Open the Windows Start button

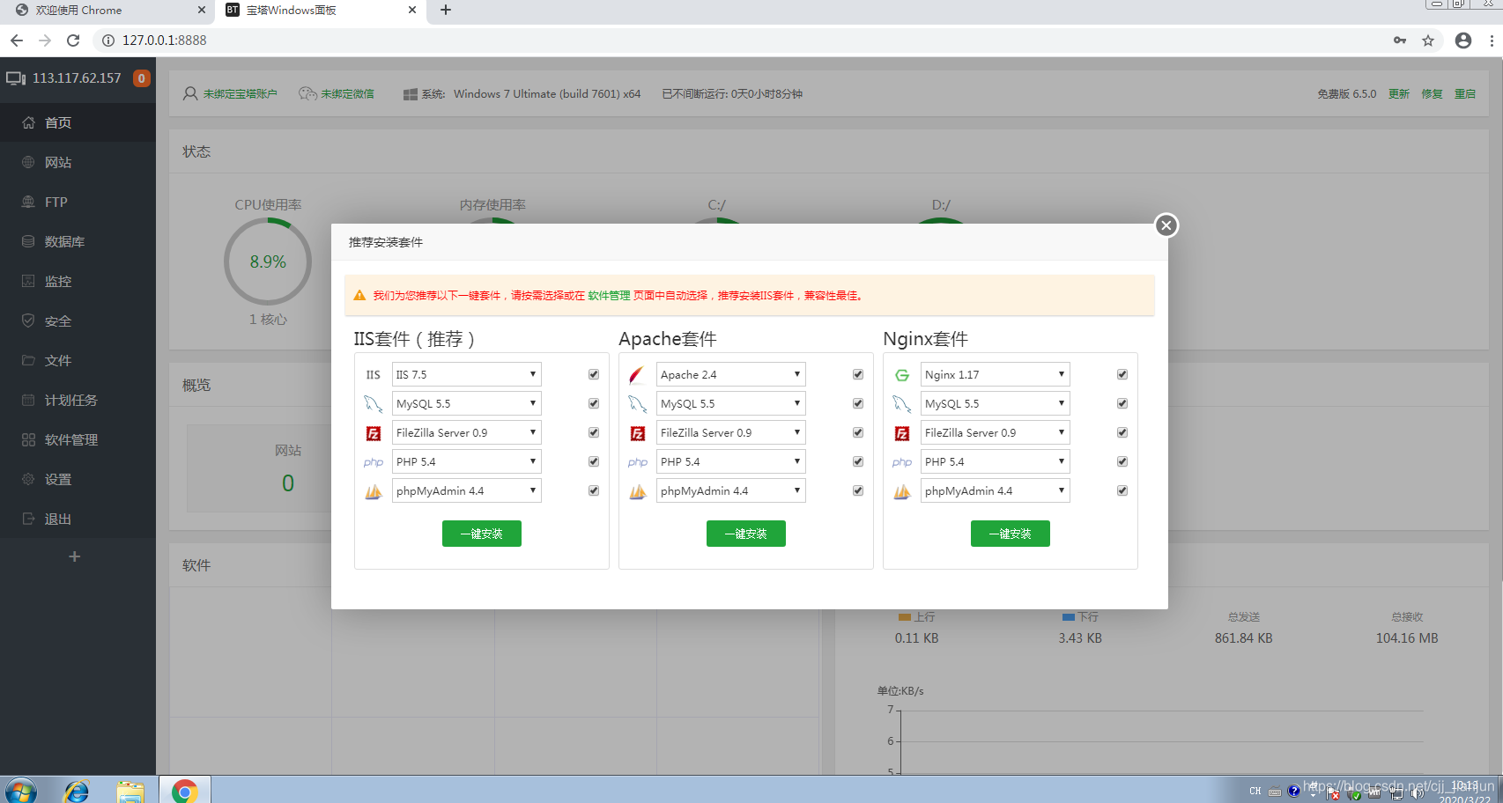(x=19, y=792)
